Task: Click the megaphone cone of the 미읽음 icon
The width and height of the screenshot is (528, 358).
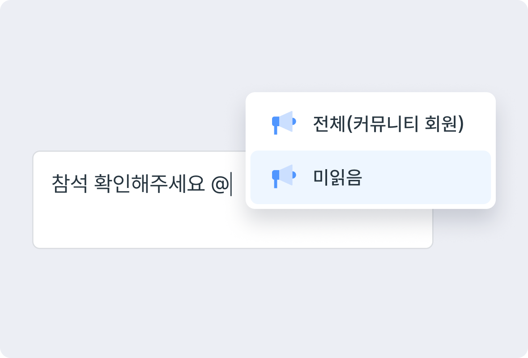Action: tap(286, 175)
